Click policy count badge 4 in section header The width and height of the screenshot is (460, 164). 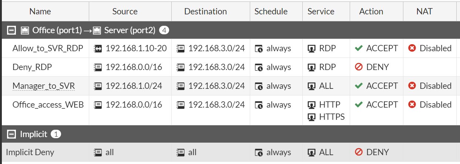164,30
